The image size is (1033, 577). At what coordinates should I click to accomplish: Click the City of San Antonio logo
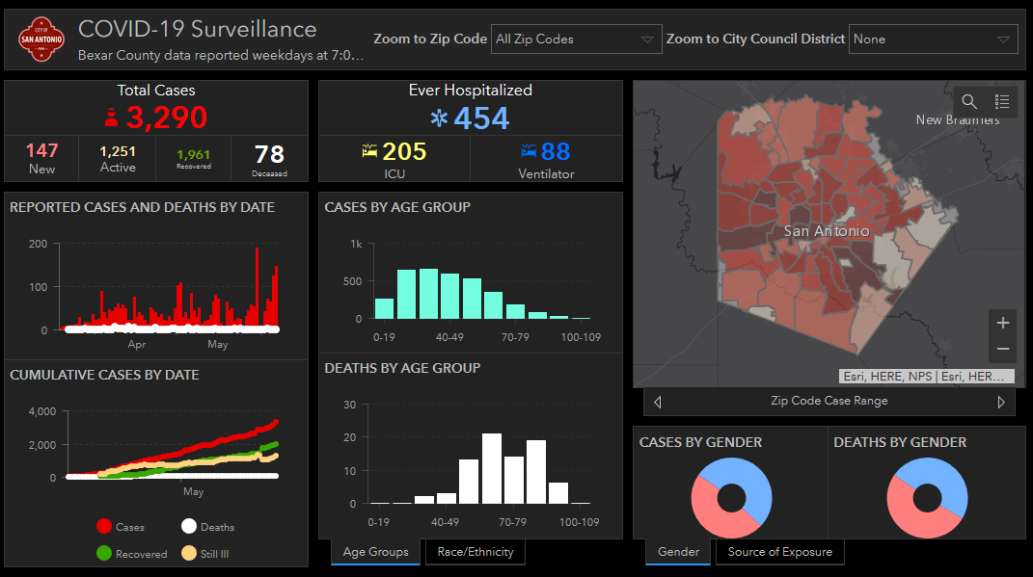(x=41, y=39)
